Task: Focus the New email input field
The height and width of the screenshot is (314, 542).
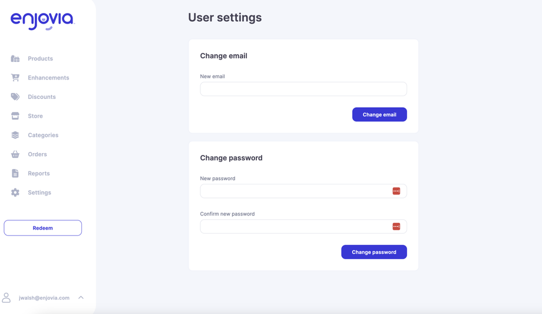Action: click(x=303, y=89)
